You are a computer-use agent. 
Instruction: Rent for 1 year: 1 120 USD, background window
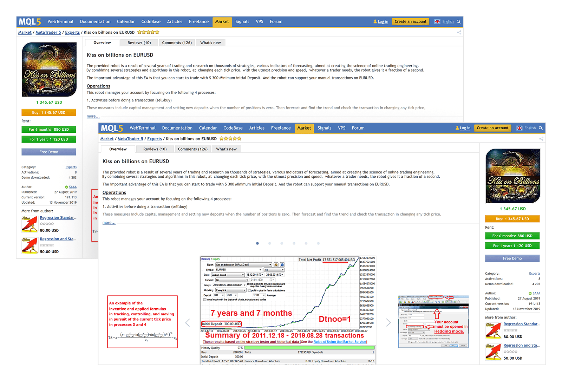49,139
